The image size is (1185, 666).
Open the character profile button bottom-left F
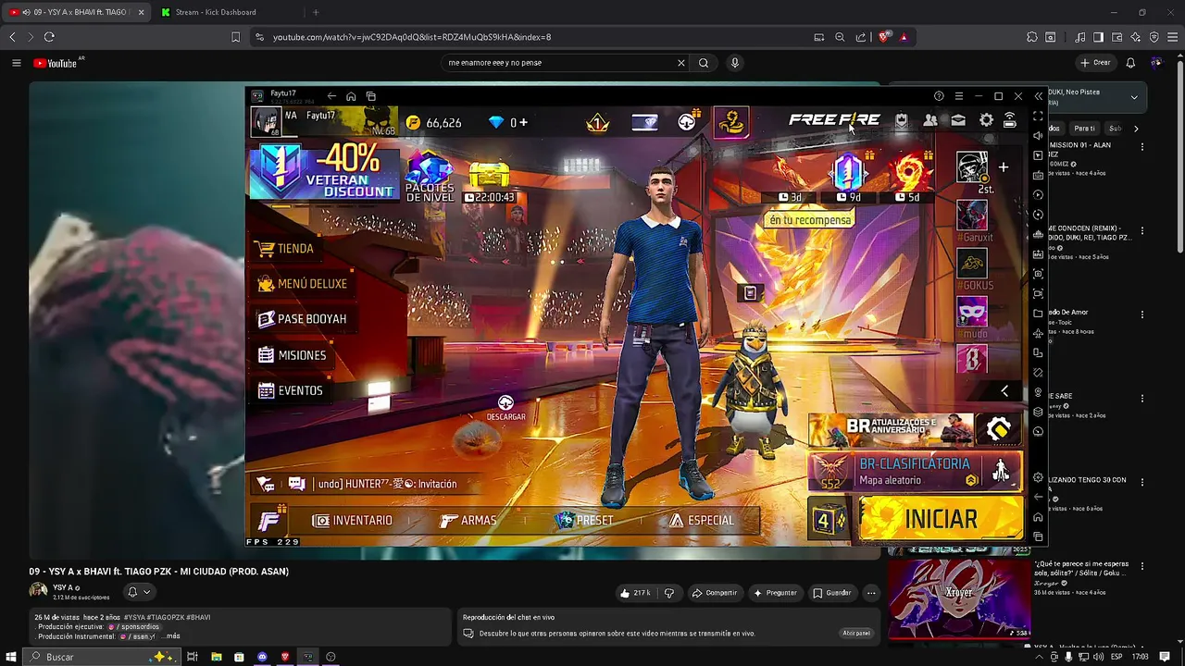270,520
